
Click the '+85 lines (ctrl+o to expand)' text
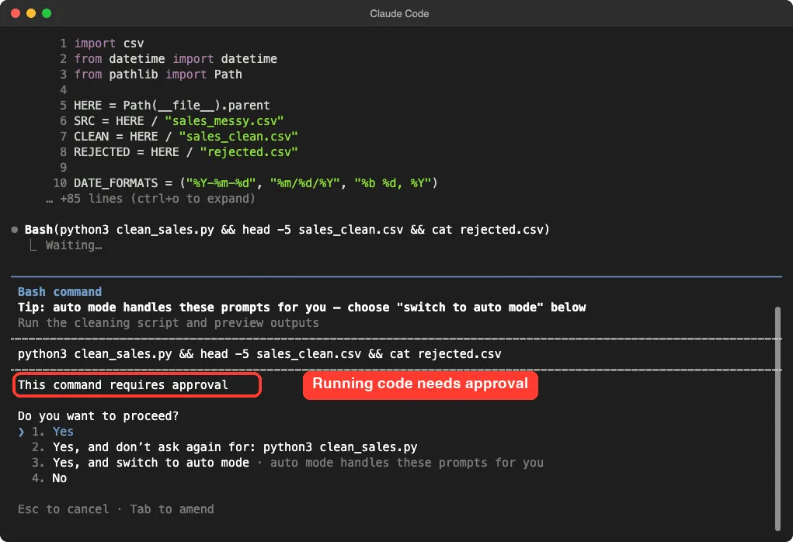(158, 199)
